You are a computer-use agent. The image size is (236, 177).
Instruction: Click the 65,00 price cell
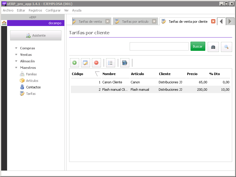(x=203, y=82)
